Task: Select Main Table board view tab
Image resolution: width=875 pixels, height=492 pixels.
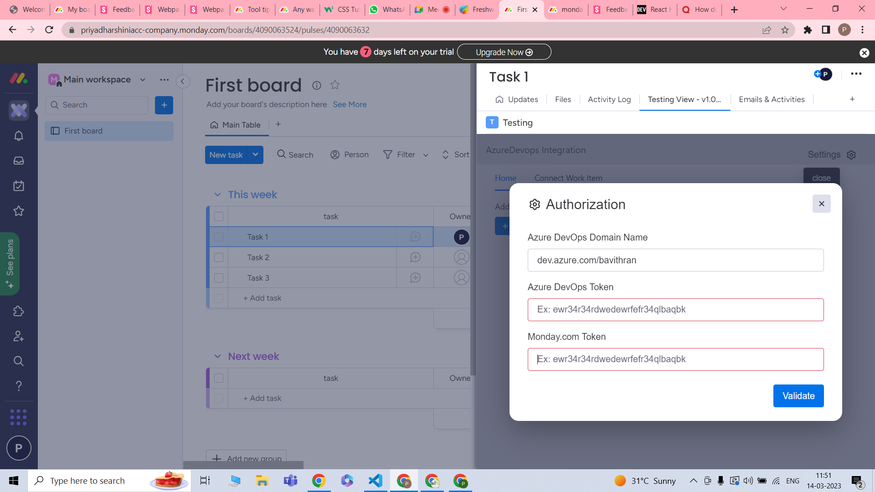Action: pyautogui.click(x=236, y=125)
